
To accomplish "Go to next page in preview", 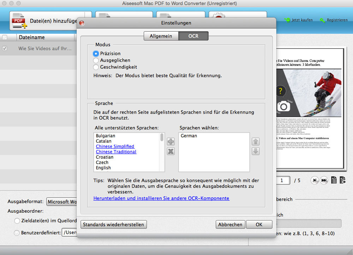I will tap(315, 180).
